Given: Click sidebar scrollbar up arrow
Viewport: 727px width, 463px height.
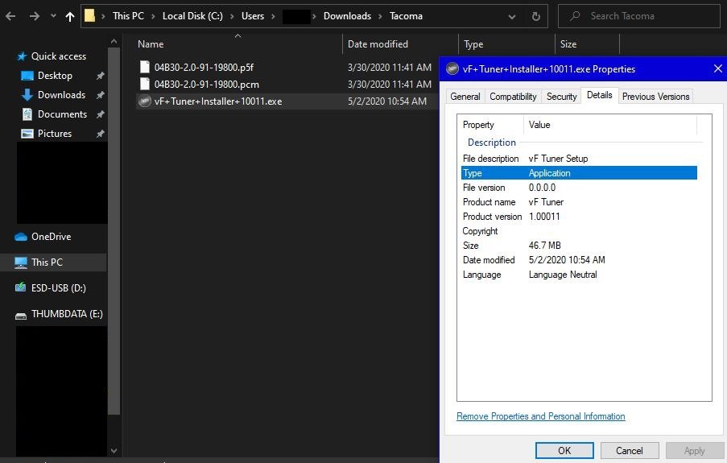Looking at the screenshot, I should pos(114,42).
